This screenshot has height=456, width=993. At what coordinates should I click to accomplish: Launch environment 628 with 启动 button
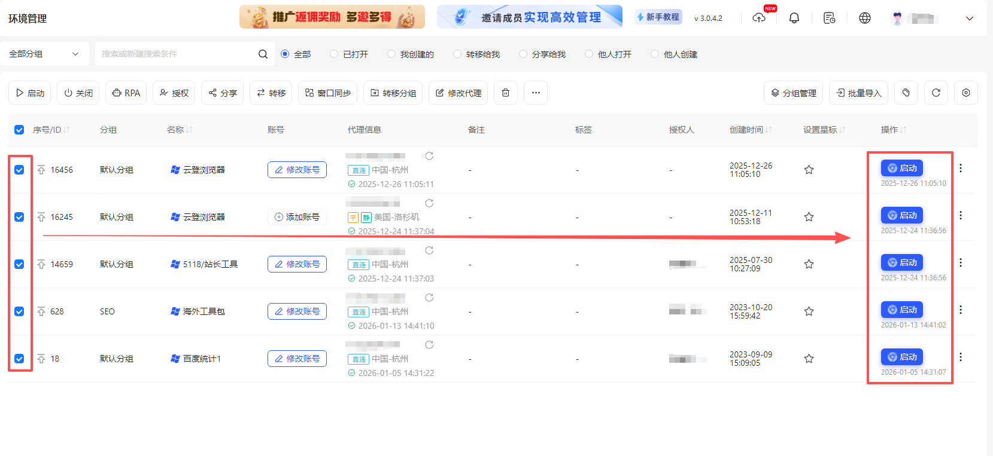coord(902,310)
